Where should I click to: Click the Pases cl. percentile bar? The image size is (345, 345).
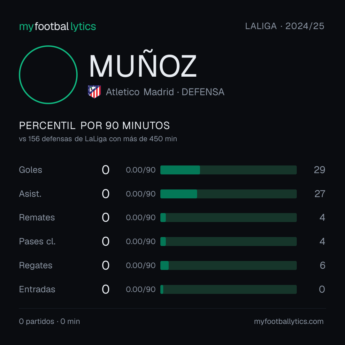click(x=228, y=241)
